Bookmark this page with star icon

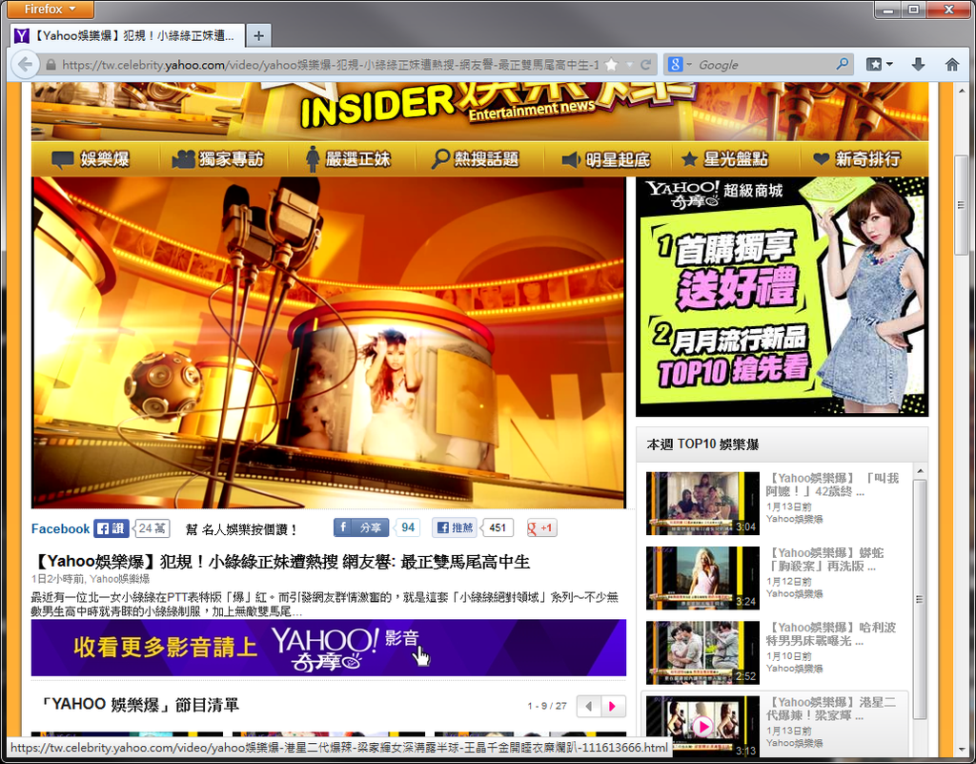pyautogui.click(x=611, y=65)
